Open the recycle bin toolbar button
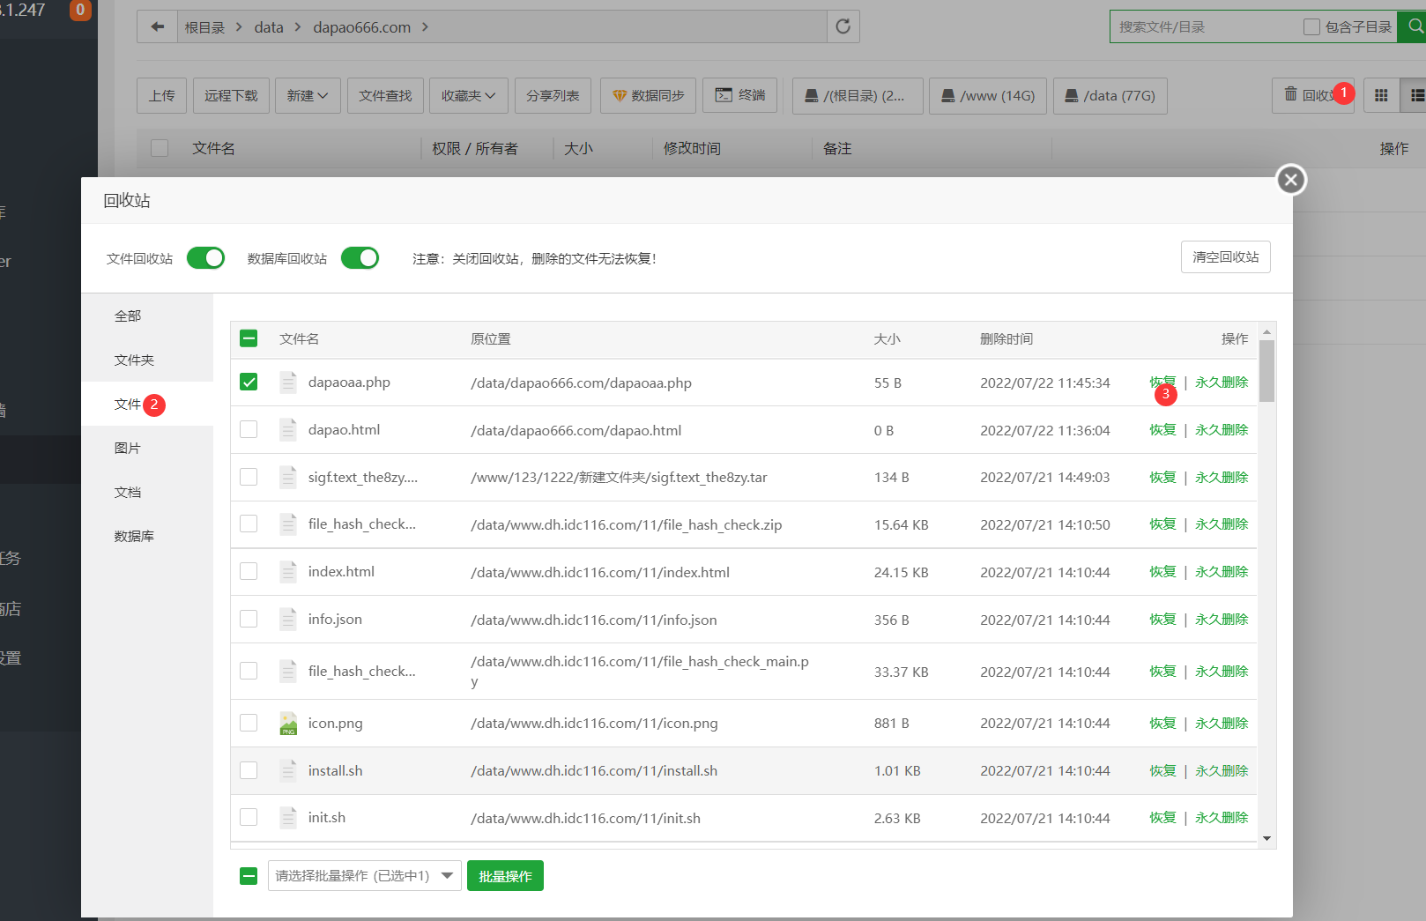The image size is (1426, 921). coord(1311,95)
